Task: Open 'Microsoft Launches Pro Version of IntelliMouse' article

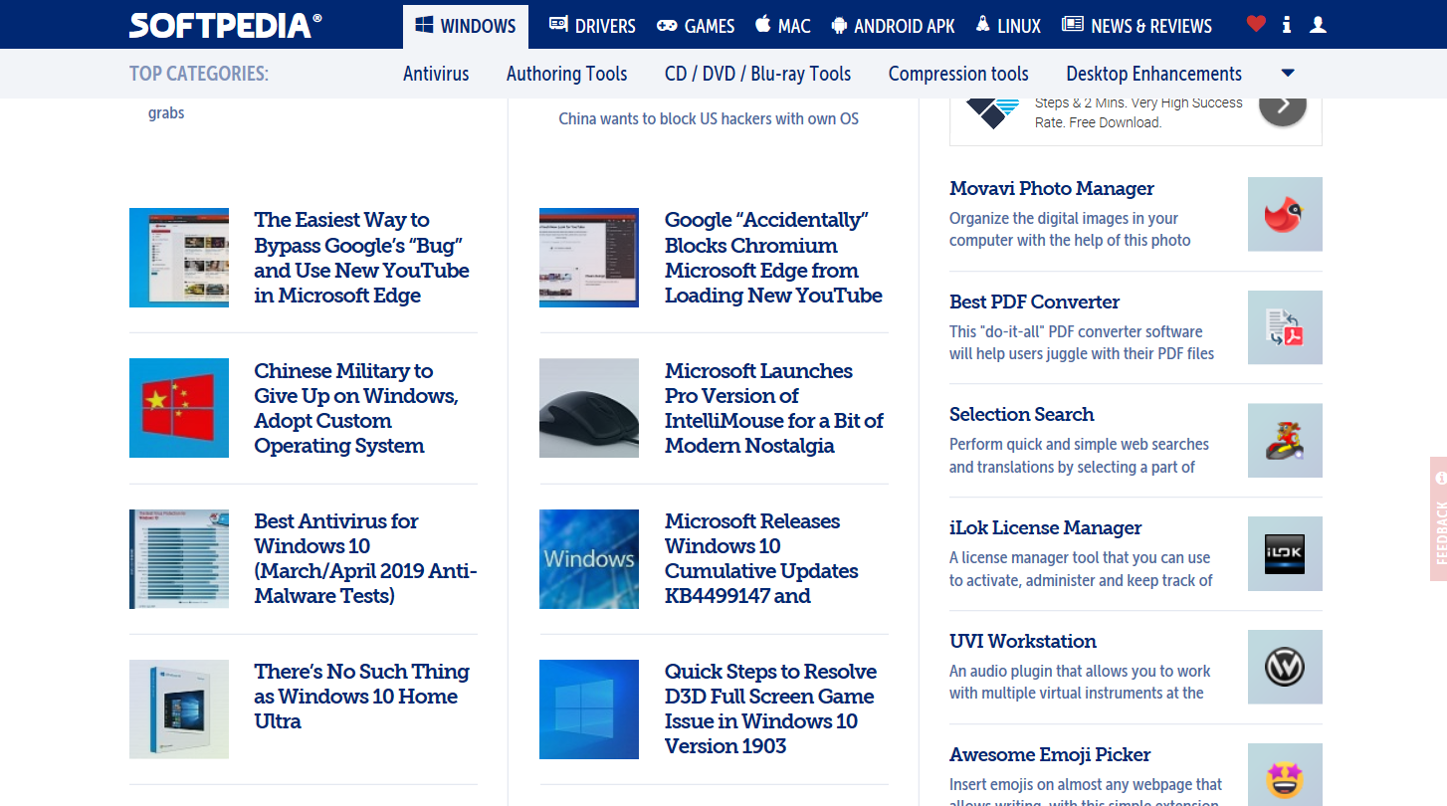Action: pos(774,408)
